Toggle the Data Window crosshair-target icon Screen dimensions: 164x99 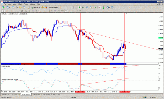point(17,7)
